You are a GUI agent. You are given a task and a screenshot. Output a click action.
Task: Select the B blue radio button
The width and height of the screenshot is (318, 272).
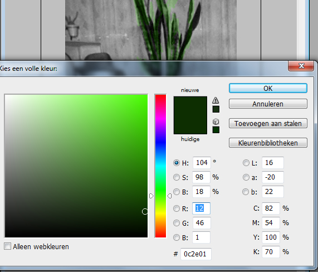tap(177, 237)
